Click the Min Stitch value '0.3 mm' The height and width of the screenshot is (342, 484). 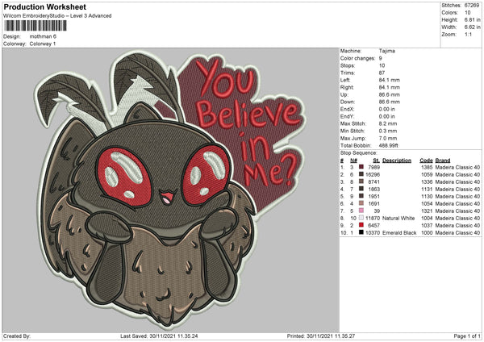coord(388,131)
